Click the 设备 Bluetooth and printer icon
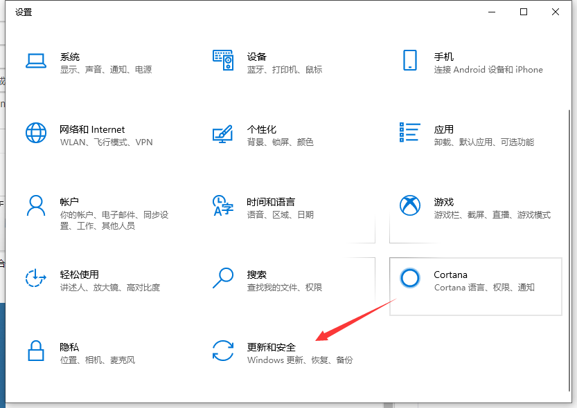 coord(223,61)
